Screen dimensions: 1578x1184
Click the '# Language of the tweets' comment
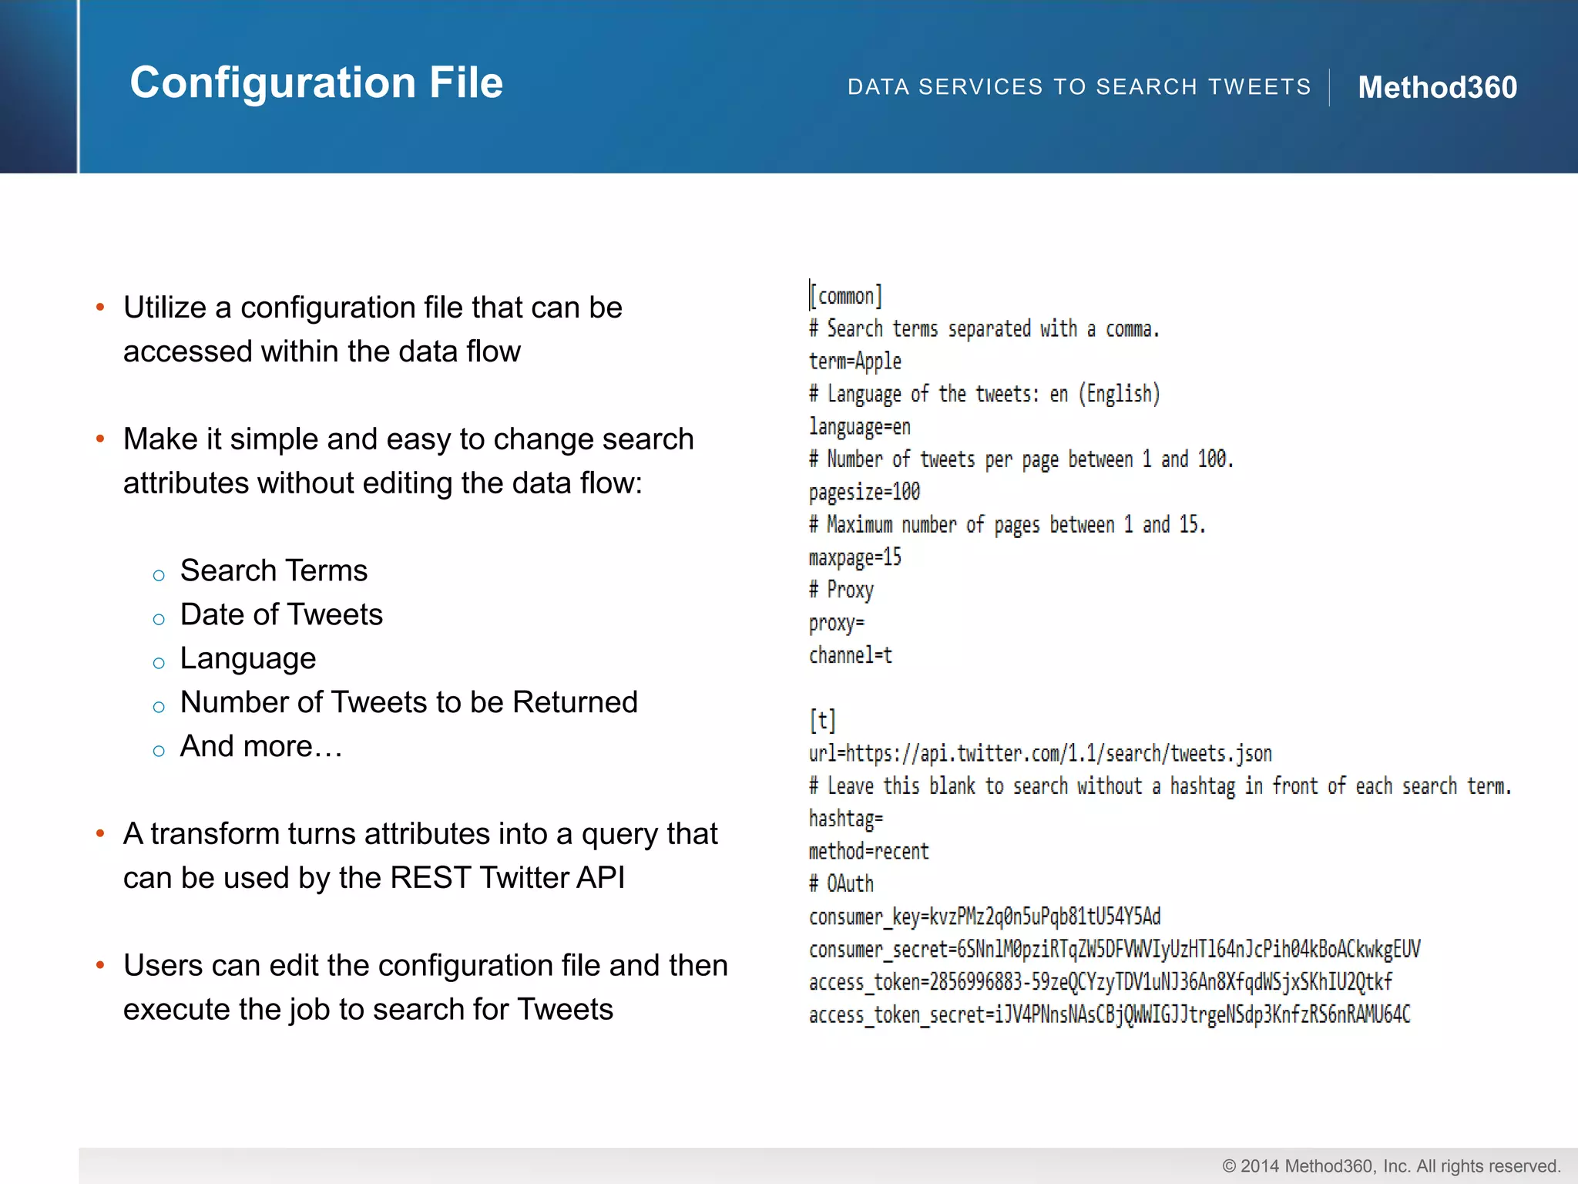[x=984, y=395]
